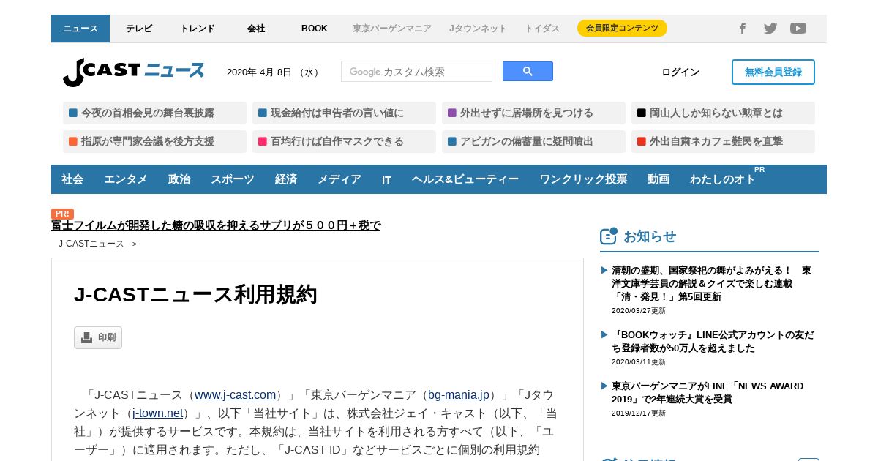Select the 会社 top tab
The image size is (878, 461).
256,29
